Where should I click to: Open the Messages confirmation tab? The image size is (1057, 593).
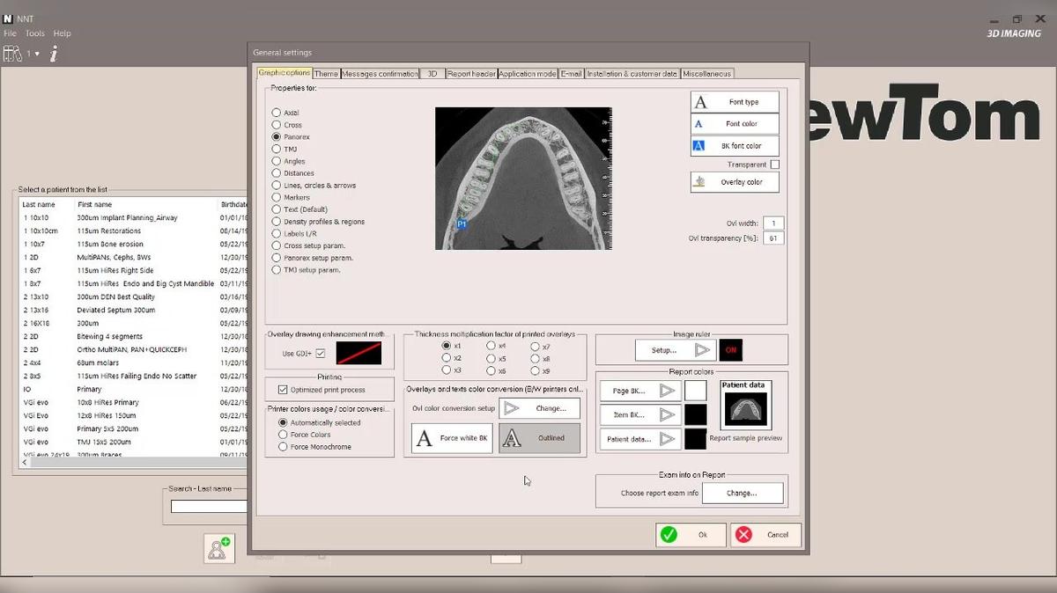tap(380, 74)
